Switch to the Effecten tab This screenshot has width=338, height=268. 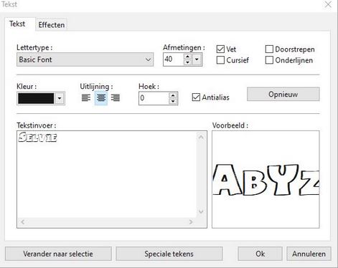coord(52,25)
